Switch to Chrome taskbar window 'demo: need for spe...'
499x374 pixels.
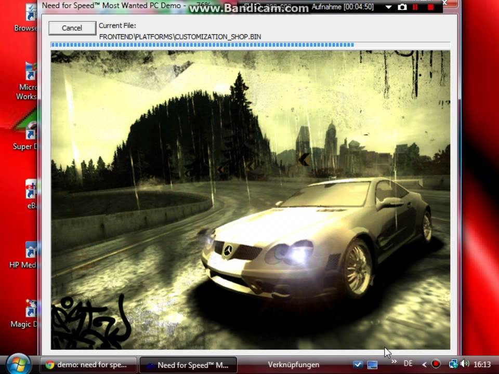point(88,365)
